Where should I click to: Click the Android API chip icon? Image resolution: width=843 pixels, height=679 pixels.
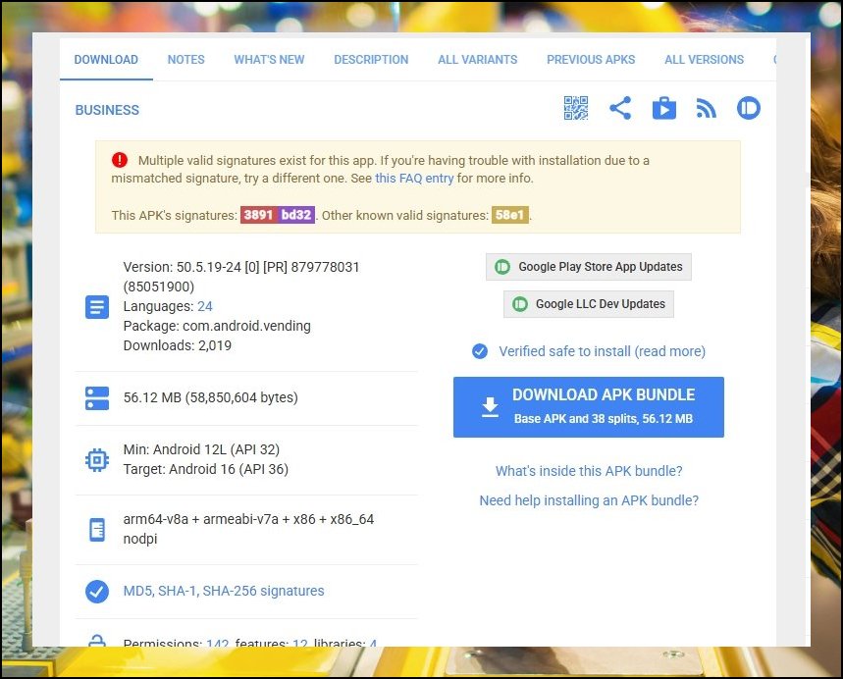[97, 460]
